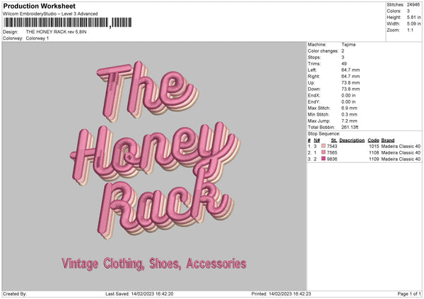Click the barcode under the worksheet title
Image resolution: width=424 pixels, height=299 pixels.
[x=68, y=23]
